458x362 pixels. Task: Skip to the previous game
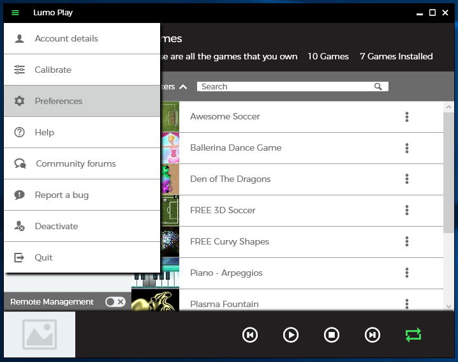click(250, 335)
